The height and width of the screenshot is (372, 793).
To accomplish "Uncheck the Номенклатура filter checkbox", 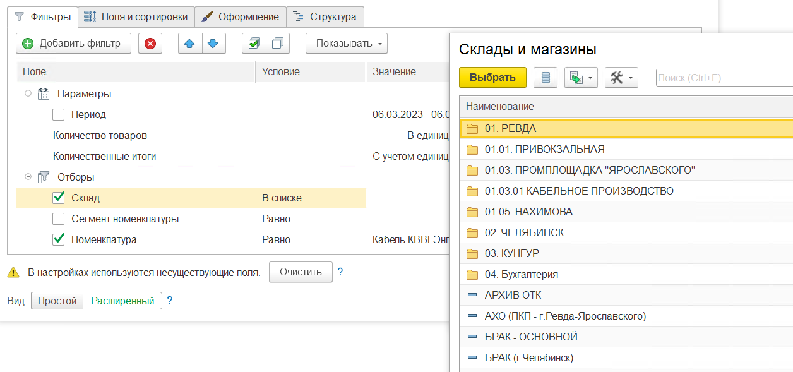I will point(59,239).
